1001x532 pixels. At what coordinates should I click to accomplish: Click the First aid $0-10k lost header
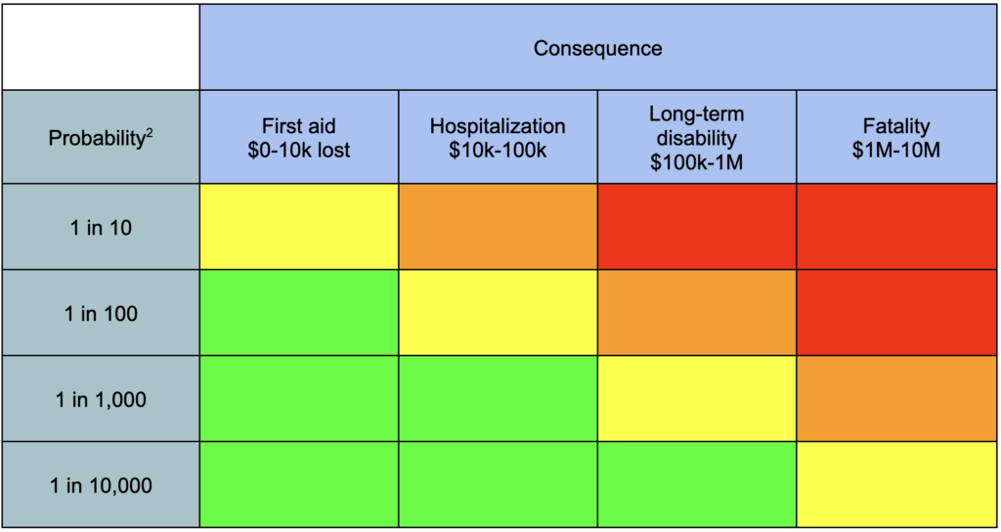click(x=299, y=138)
